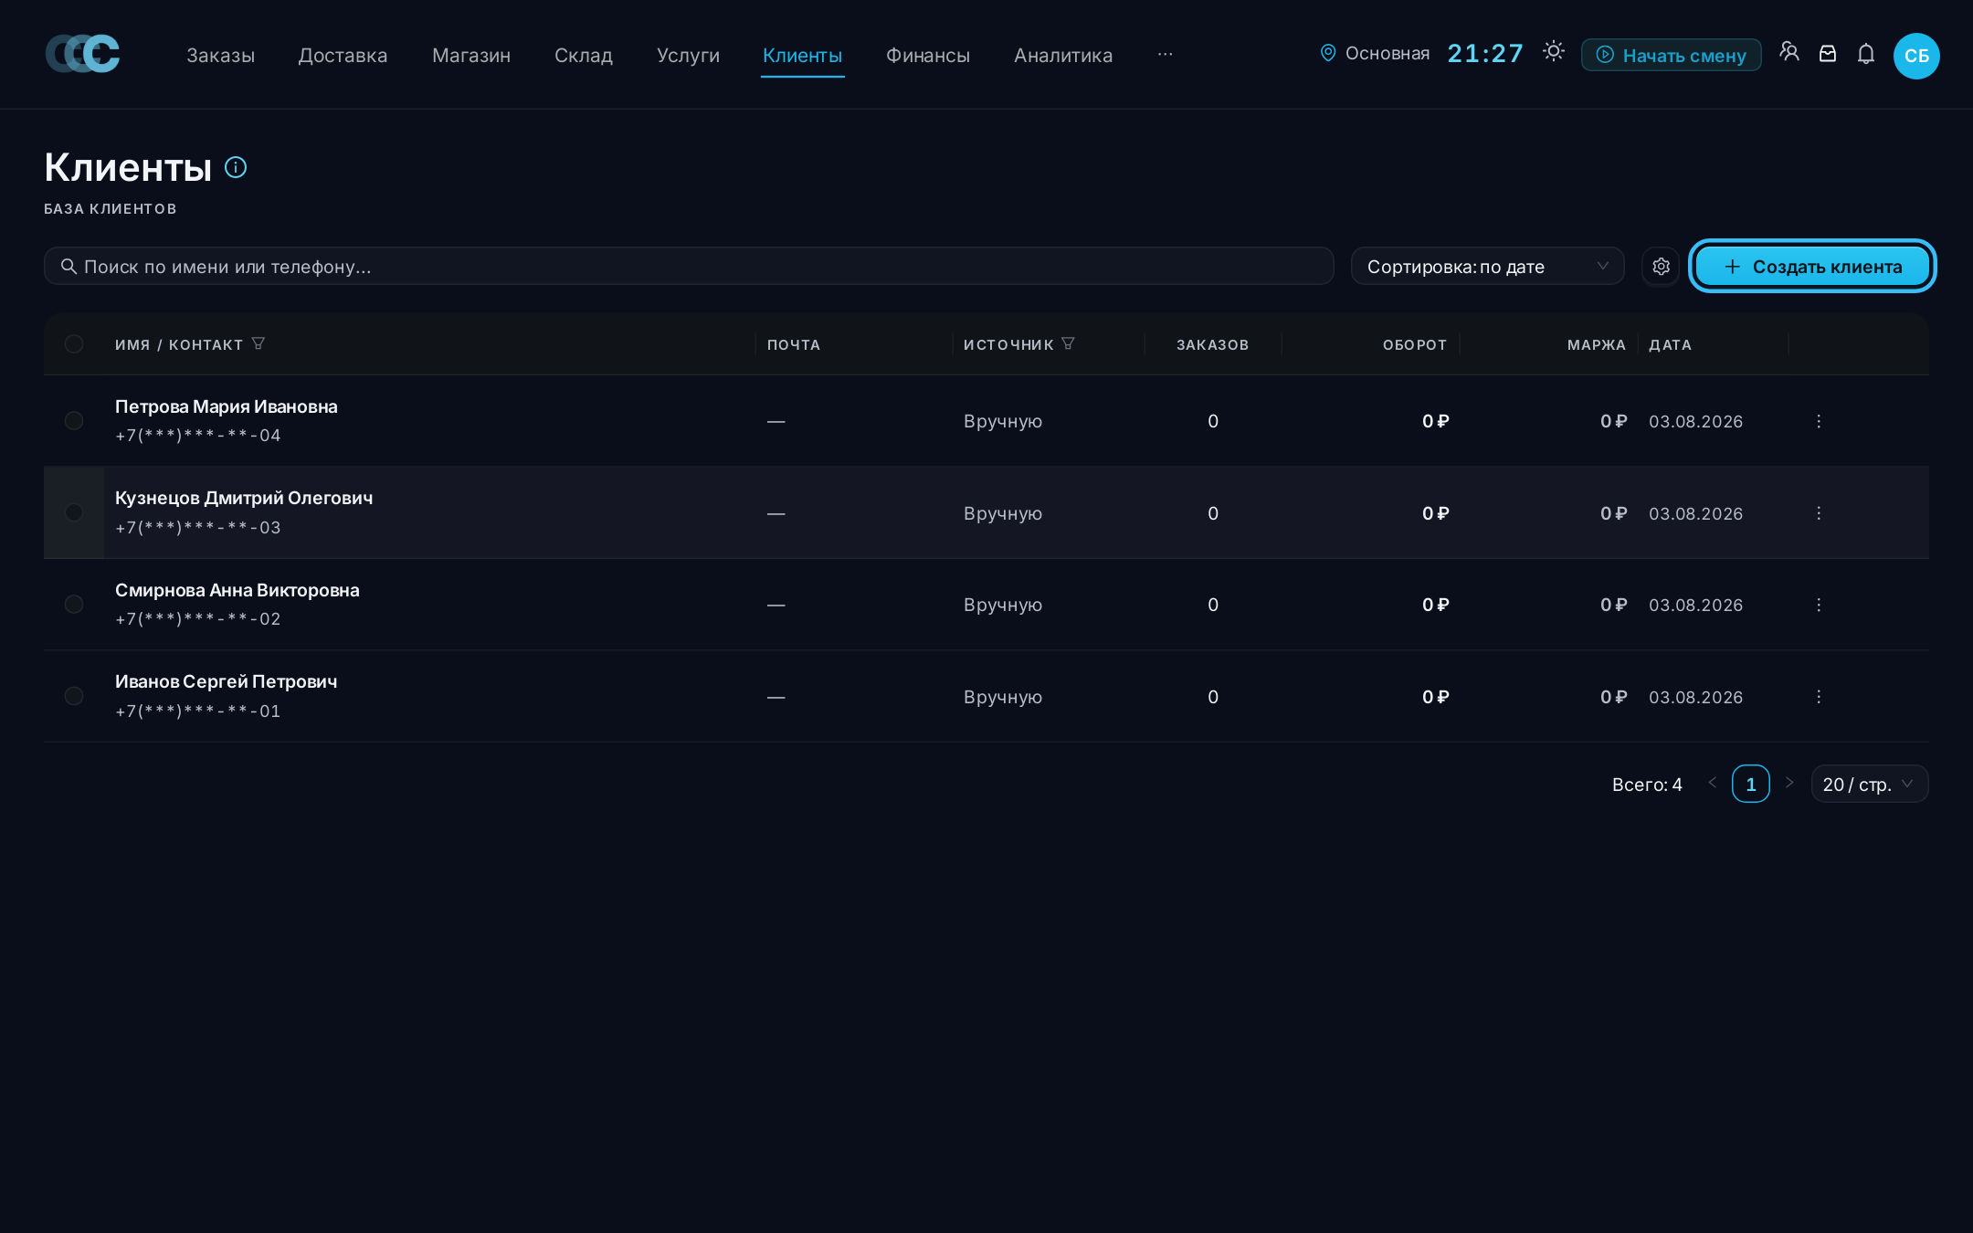The width and height of the screenshot is (1973, 1233).
Task: Go to page 1 in pagination
Action: 1750,784
